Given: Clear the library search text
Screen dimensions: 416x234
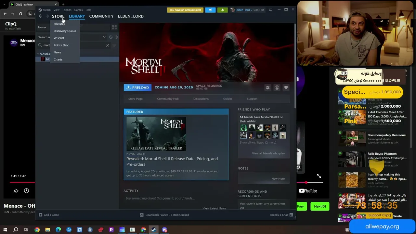Looking at the screenshot, I should pos(108,45).
